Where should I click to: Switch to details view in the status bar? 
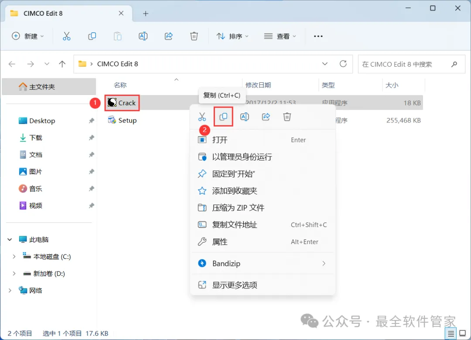pos(451,333)
